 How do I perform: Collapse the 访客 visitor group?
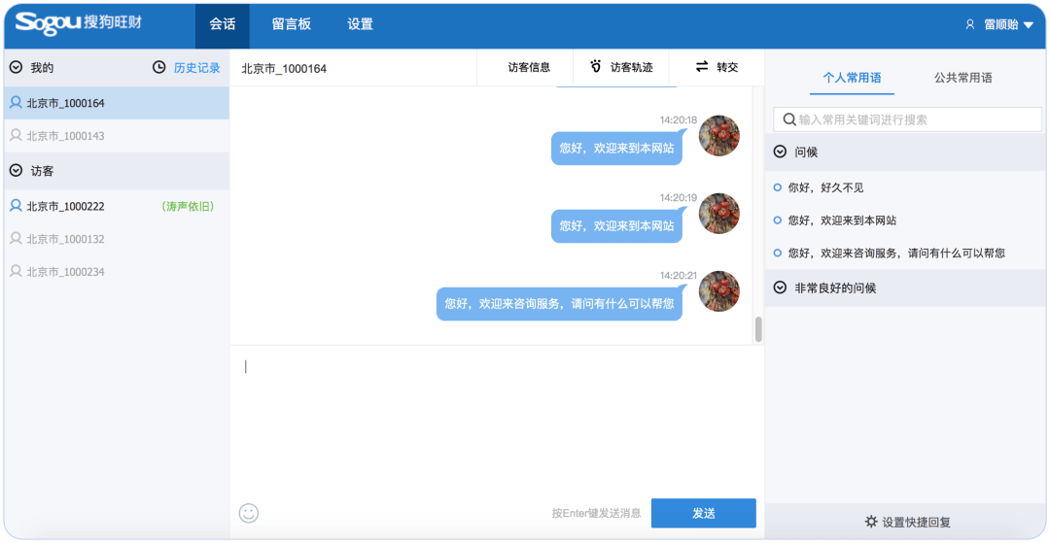coord(16,171)
